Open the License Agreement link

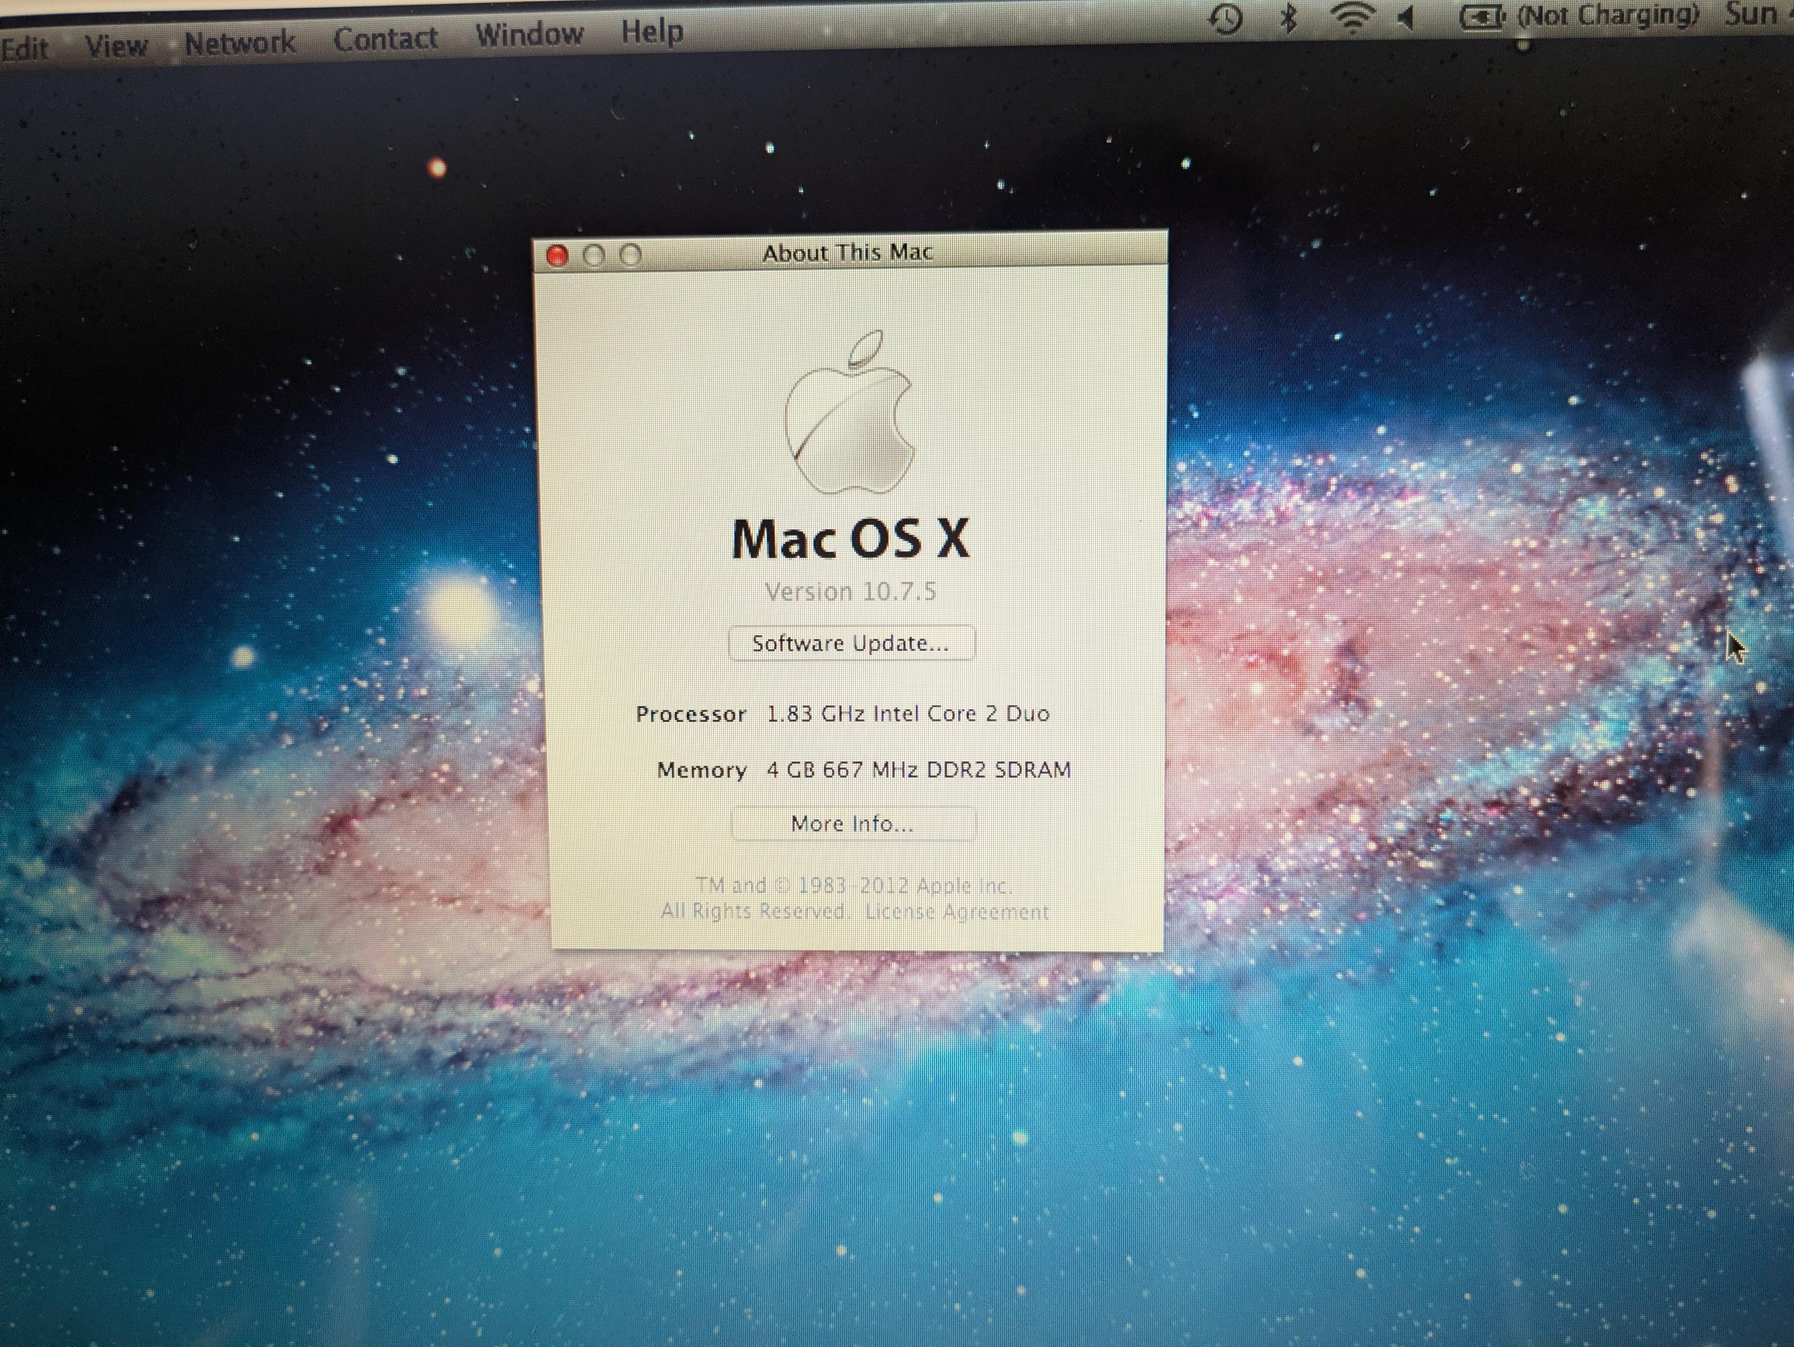pos(957,911)
